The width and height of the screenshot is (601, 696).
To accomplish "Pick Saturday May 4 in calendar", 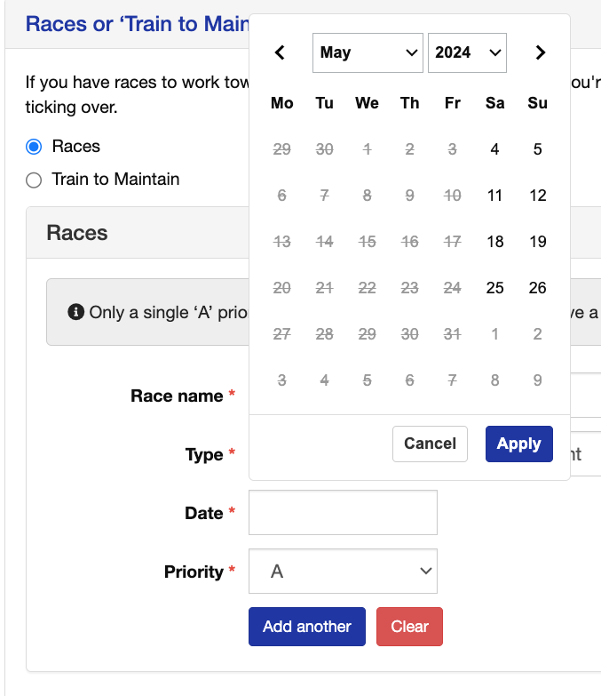I will [x=494, y=149].
